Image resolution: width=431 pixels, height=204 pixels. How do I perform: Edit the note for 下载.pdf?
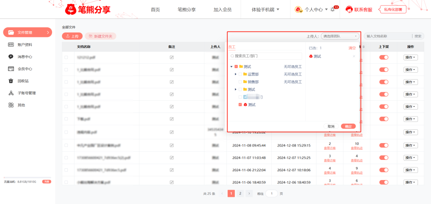click(x=172, y=119)
